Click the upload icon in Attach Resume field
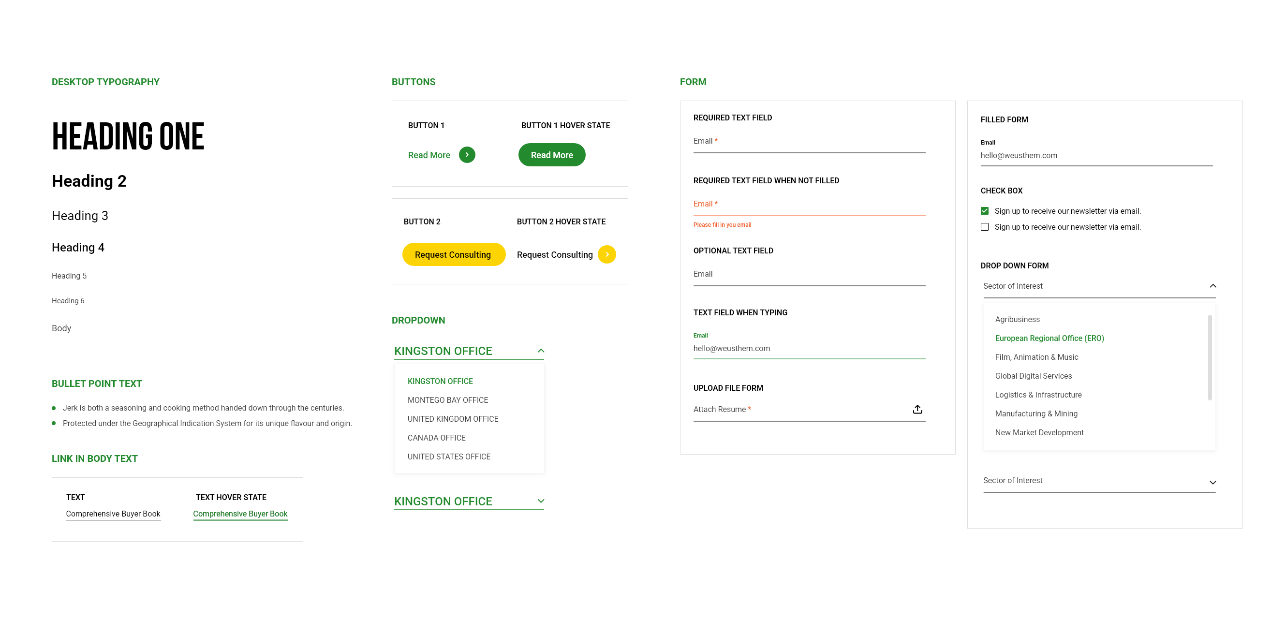1286x634 pixels. (917, 409)
